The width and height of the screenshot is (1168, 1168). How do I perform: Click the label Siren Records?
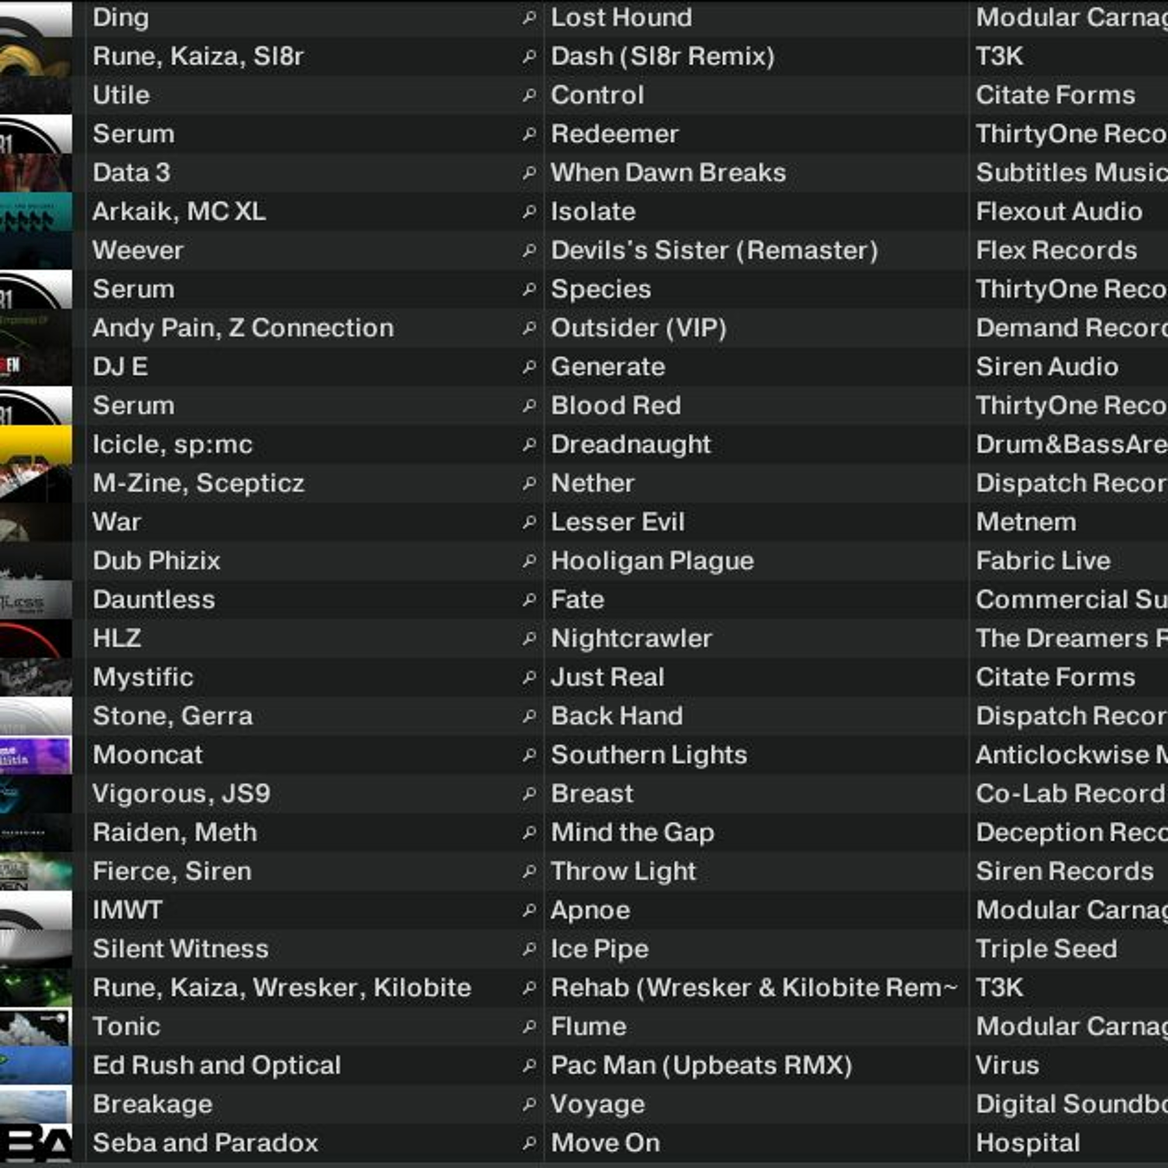pos(1064,872)
